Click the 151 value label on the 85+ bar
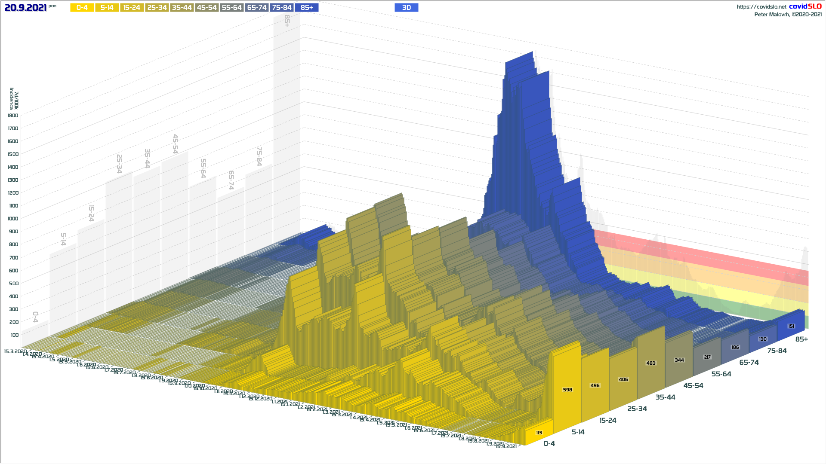This screenshot has height=464, width=826. click(x=791, y=326)
